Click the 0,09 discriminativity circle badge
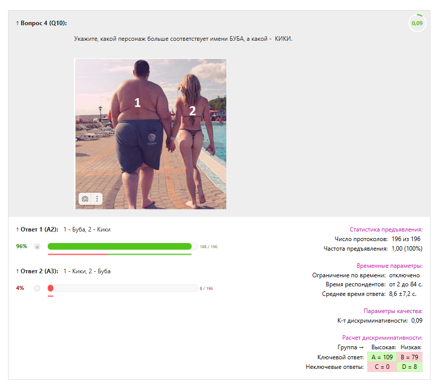This screenshot has height=386, width=435. click(417, 23)
